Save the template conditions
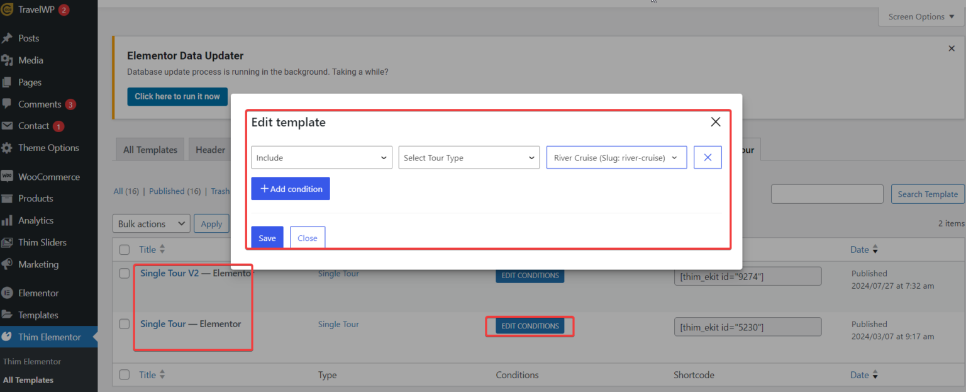Viewport: 966px width, 392px height. coord(267,238)
